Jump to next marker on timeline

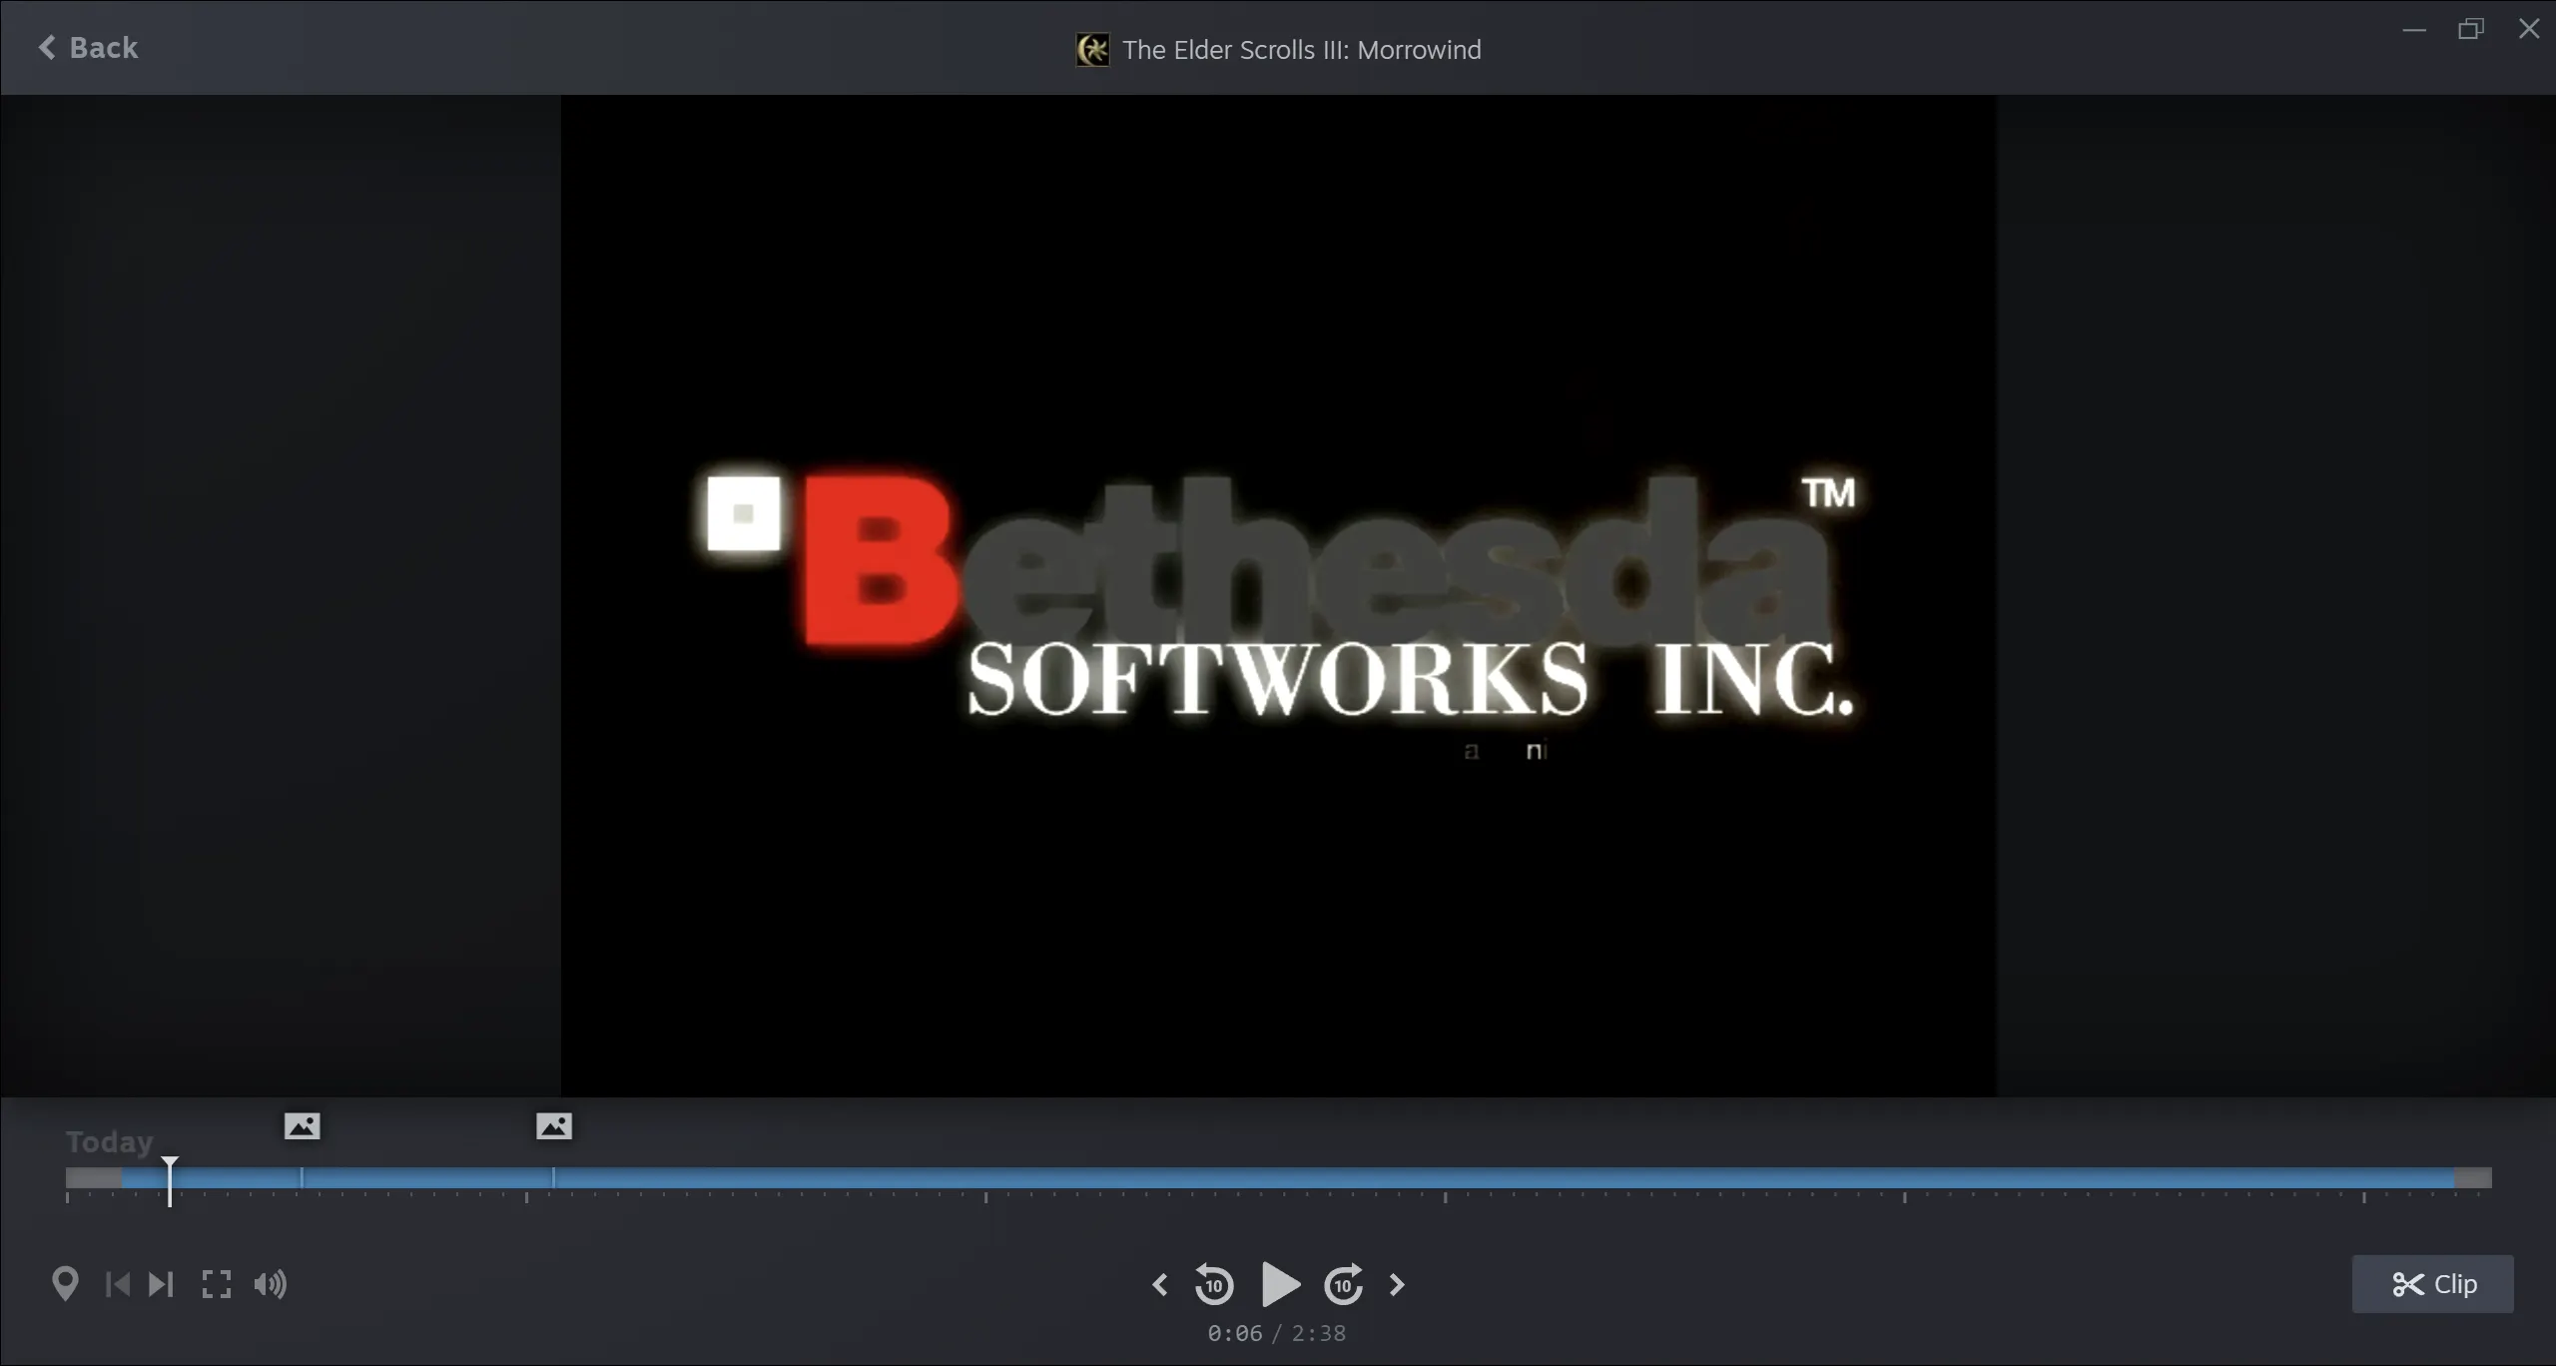[161, 1284]
